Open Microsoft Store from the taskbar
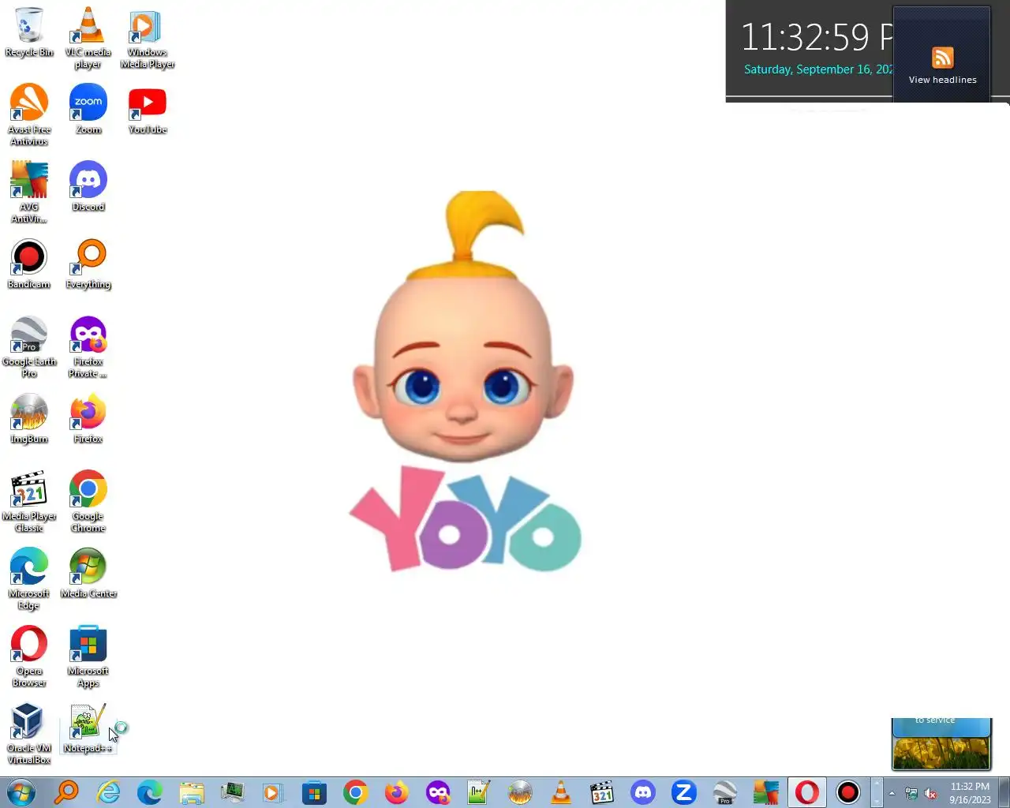 [314, 792]
